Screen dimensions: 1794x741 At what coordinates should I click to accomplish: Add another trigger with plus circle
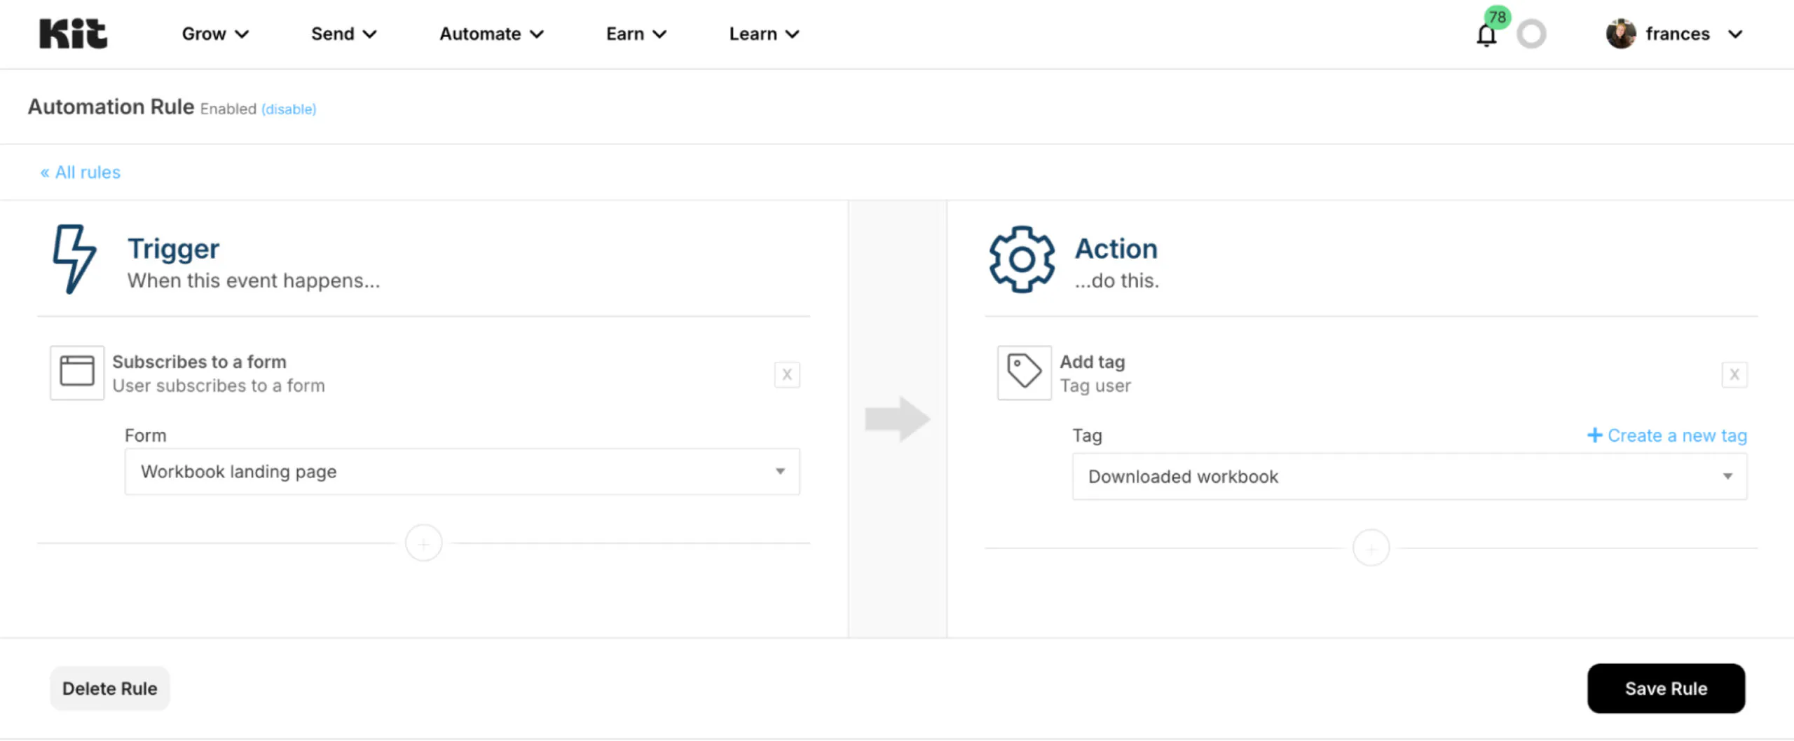tap(424, 543)
